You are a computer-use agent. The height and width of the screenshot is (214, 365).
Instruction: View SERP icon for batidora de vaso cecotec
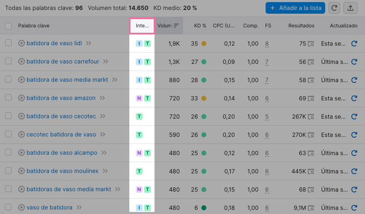click(311, 117)
